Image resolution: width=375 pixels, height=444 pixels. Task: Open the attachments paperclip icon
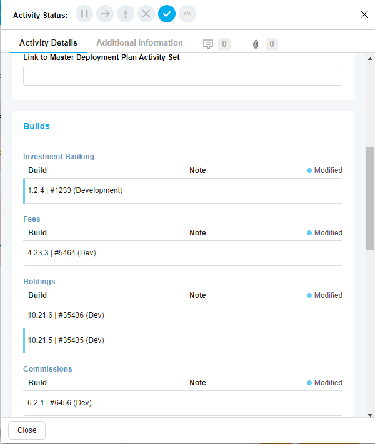point(256,44)
